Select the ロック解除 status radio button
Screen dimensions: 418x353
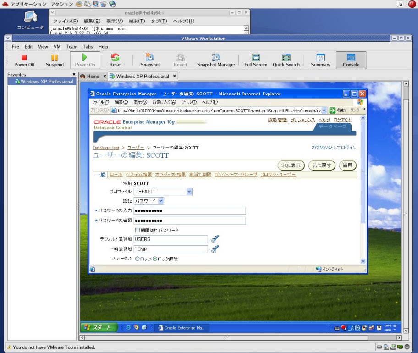[155, 259]
